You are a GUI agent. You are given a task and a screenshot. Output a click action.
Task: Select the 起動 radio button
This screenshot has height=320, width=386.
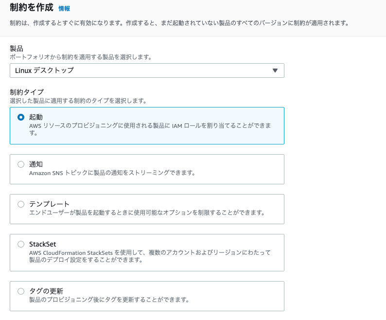tap(21, 117)
